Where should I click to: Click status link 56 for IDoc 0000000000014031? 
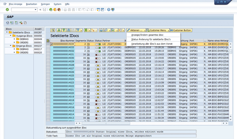pos(88,54)
